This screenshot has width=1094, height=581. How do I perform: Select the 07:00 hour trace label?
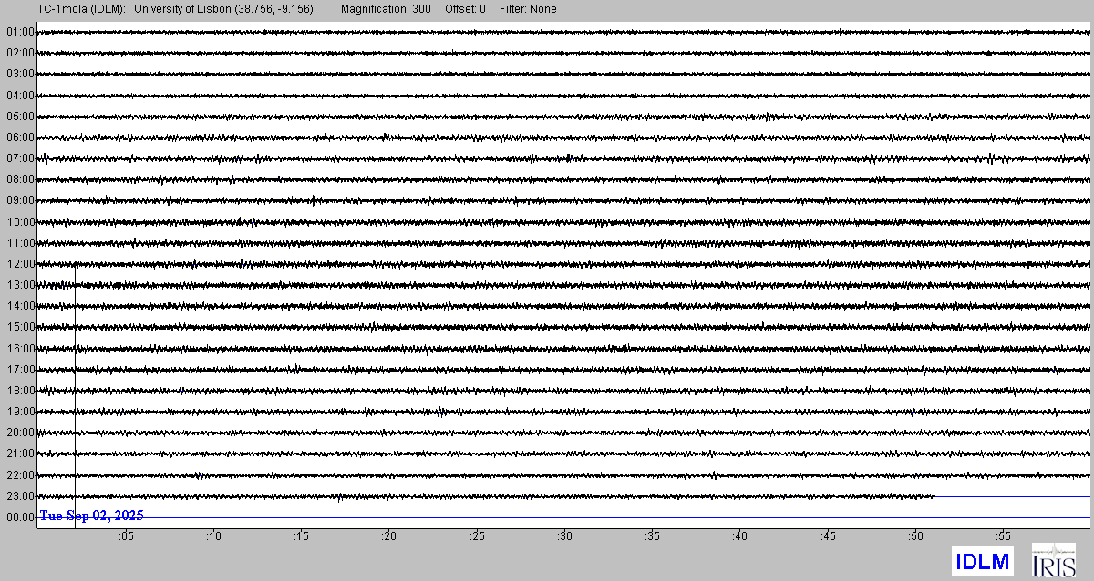click(x=20, y=158)
